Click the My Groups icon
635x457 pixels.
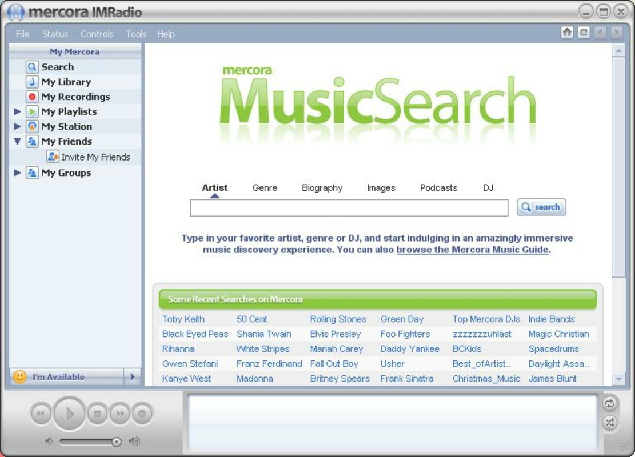click(x=32, y=173)
